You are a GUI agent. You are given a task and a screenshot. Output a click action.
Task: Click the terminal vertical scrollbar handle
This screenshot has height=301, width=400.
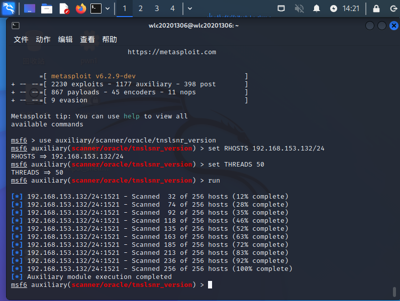point(394,292)
